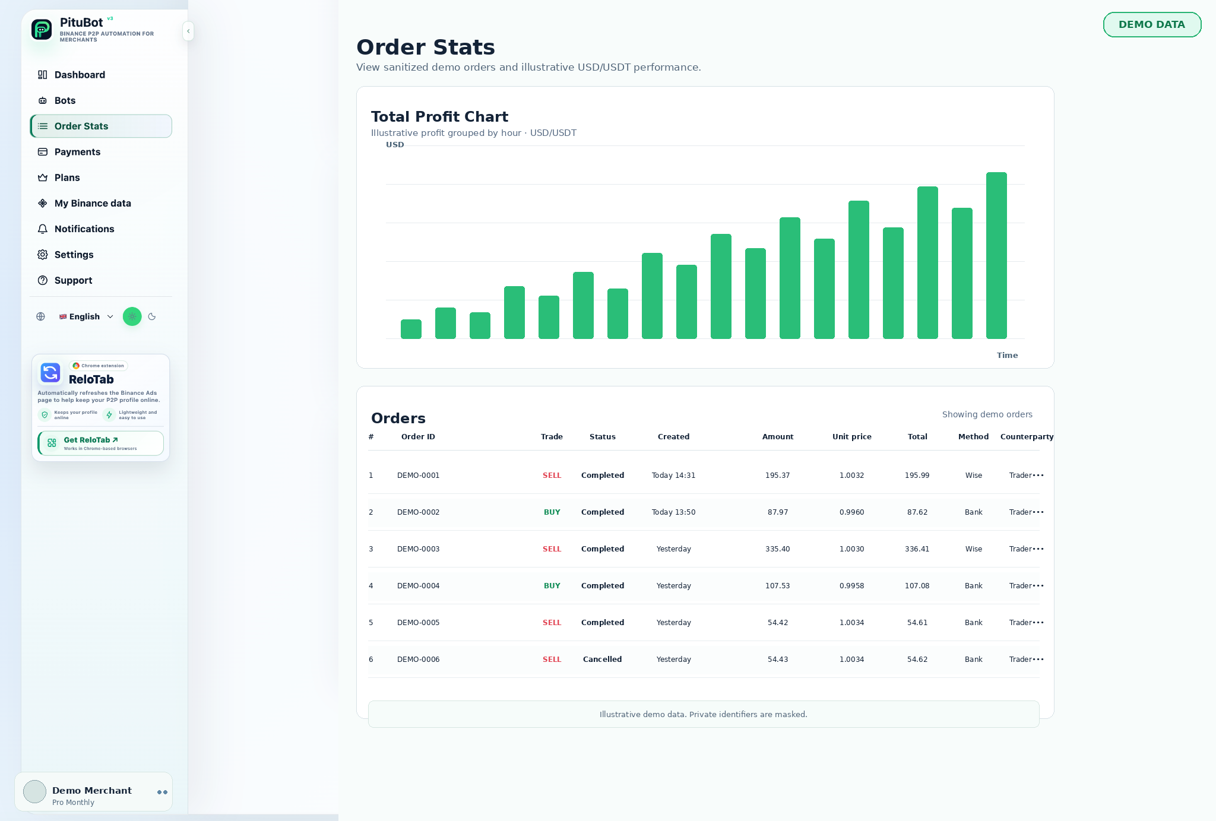Click the Dashboard sidebar icon

43,75
